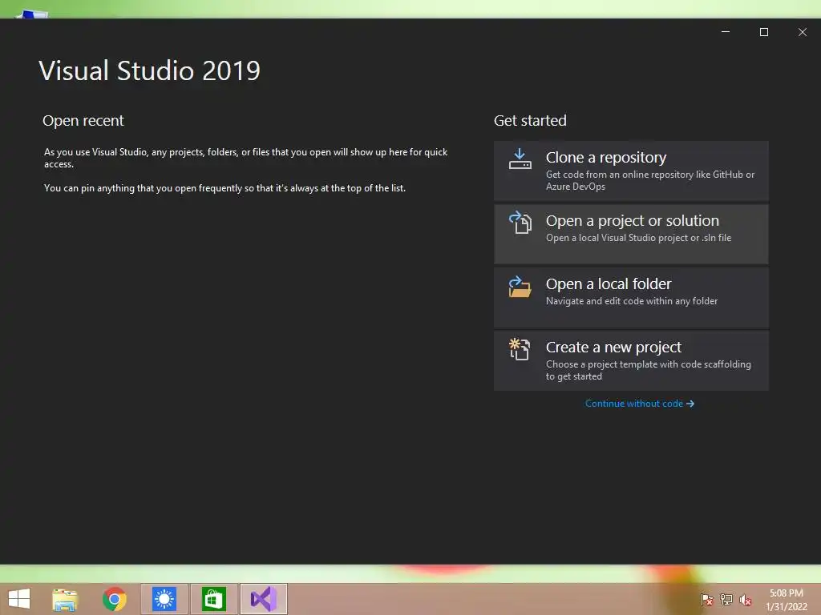Maximize the Visual Studio start window
This screenshot has width=821, height=615.
764,32
